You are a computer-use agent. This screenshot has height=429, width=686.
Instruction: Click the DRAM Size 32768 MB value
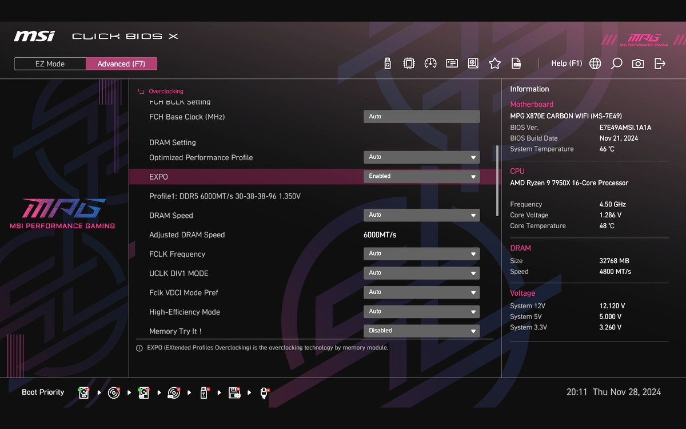[614, 261]
